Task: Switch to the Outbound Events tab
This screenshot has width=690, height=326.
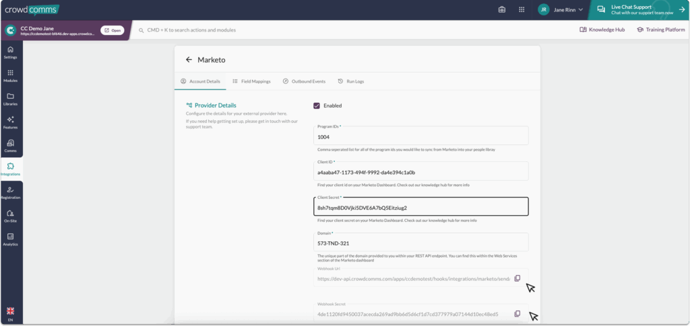Action: 304,81
